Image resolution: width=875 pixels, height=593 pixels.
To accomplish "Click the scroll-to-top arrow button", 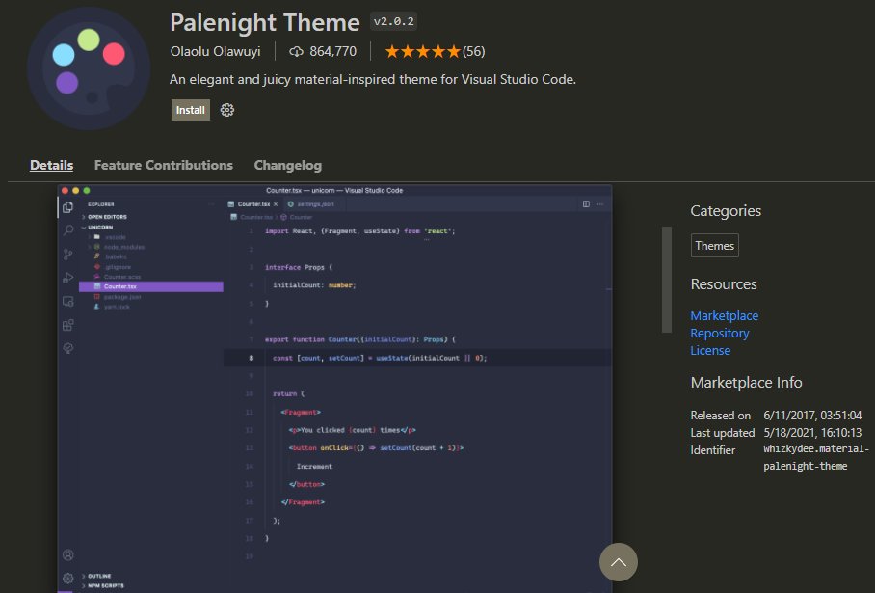I will click(619, 562).
